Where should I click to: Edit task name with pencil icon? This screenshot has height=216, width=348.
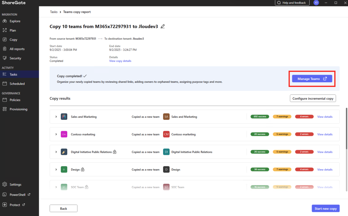point(163,26)
